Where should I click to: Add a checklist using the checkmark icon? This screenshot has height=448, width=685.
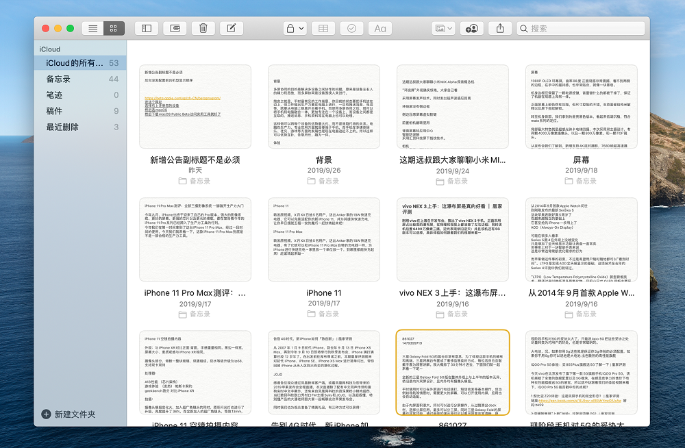point(351,28)
